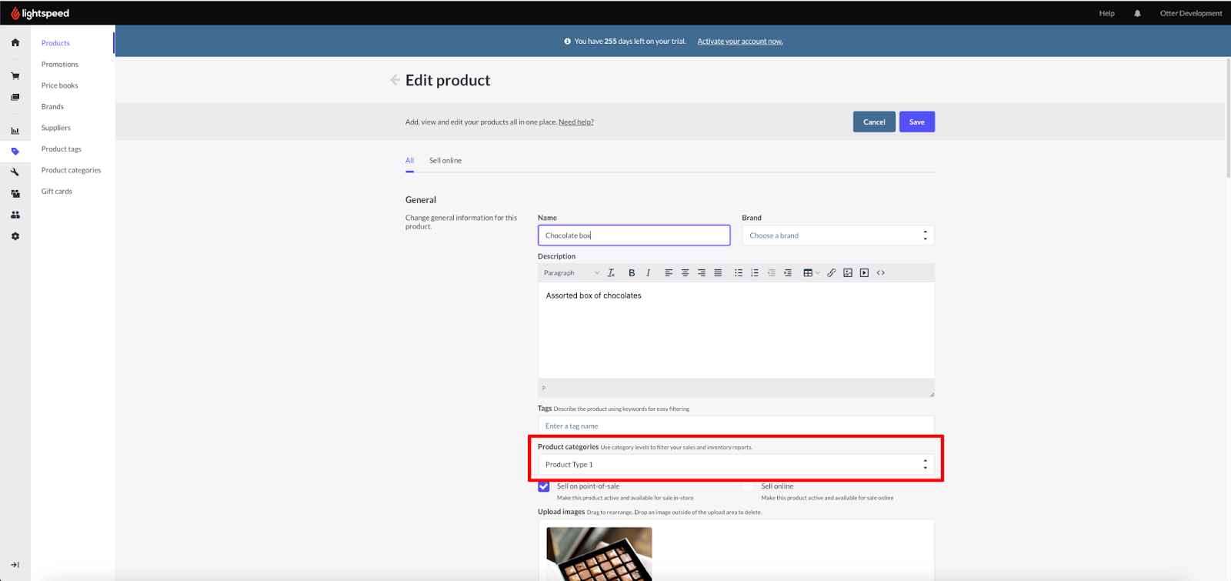Follow the Need help? link
This screenshot has width=1231, height=581.
click(x=576, y=122)
